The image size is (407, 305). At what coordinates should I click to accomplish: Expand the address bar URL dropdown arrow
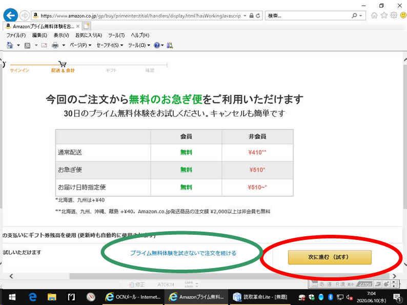(x=245, y=15)
